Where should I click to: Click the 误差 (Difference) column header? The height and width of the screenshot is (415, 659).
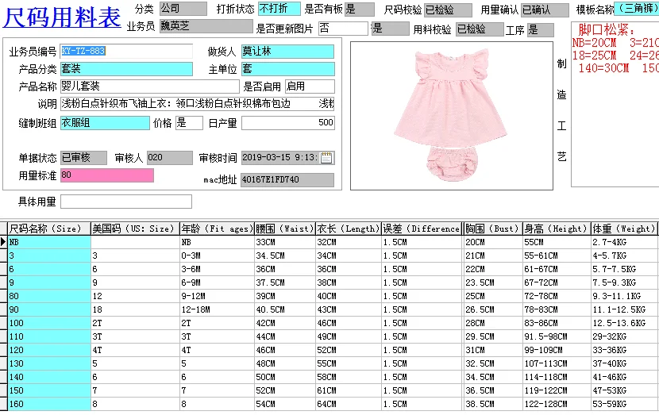tap(422, 229)
